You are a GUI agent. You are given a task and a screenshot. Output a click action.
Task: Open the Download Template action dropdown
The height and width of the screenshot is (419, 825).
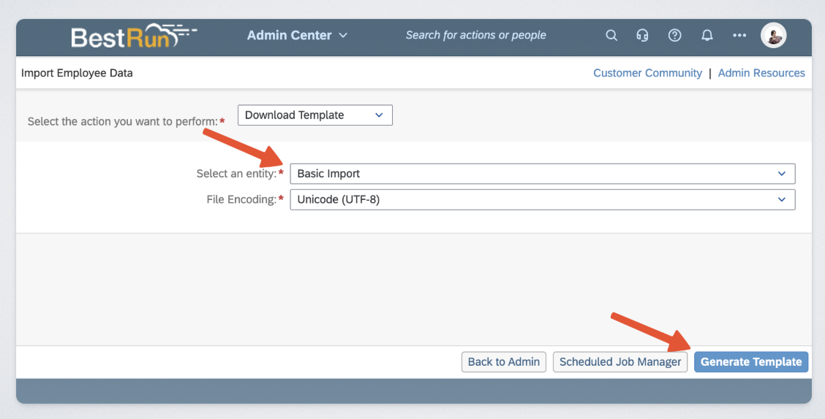(x=314, y=115)
